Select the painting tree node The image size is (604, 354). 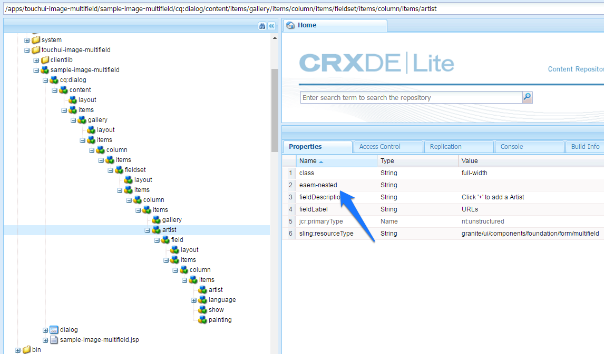pos(220,319)
